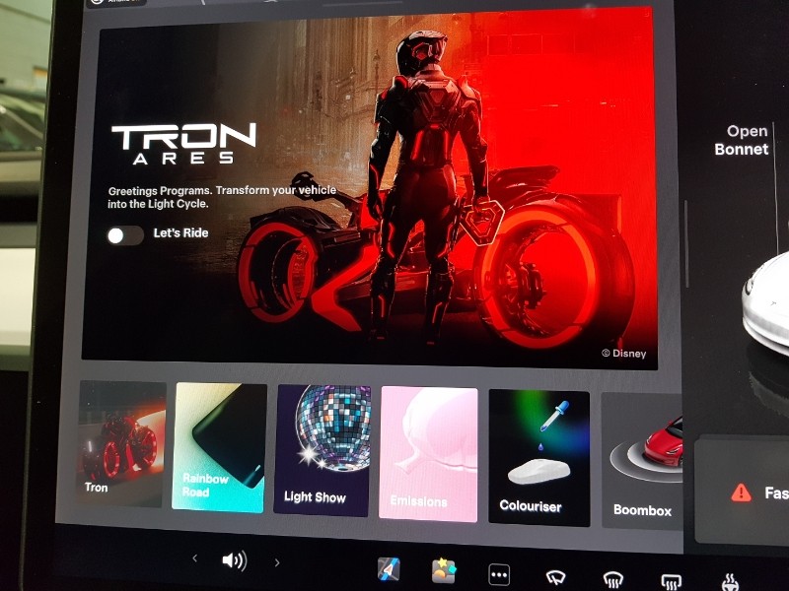Tap the seat heater icon
This screenshot has width=789, height=591.
pyautogui.click(x=731, y=581)
